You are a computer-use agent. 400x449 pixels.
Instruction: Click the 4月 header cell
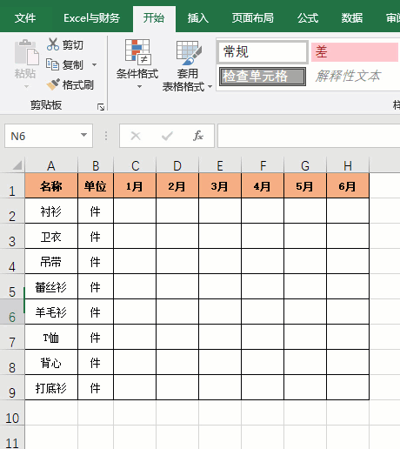(263, 185)
